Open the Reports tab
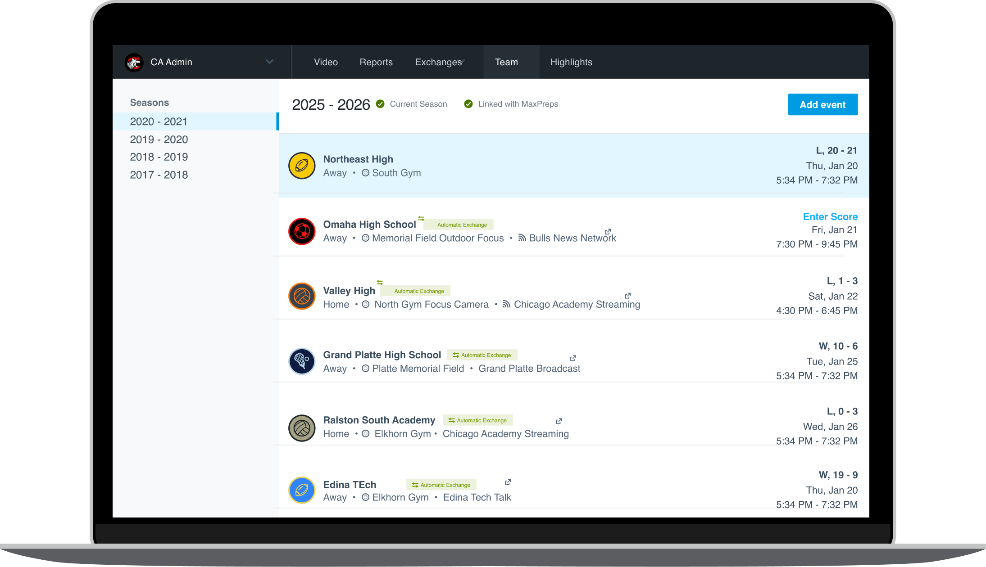 pos(376,62)
